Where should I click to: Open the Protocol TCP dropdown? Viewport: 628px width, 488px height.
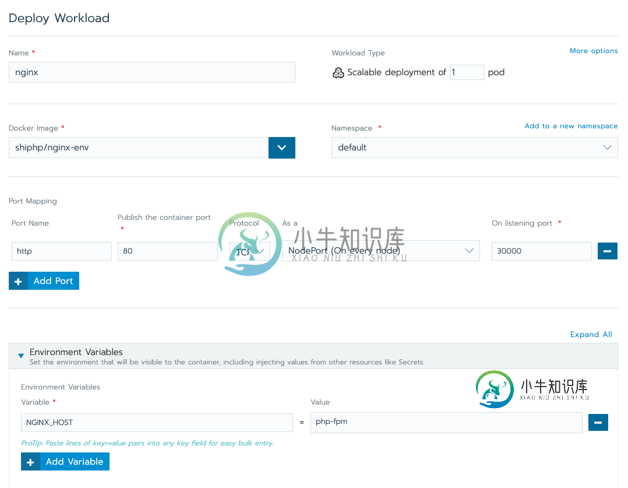coord(249,251)
